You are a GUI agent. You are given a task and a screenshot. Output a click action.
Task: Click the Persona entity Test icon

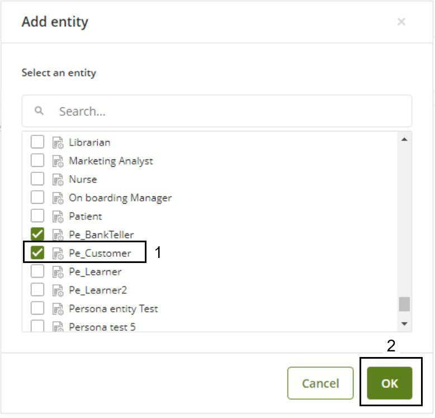(58, 309)
